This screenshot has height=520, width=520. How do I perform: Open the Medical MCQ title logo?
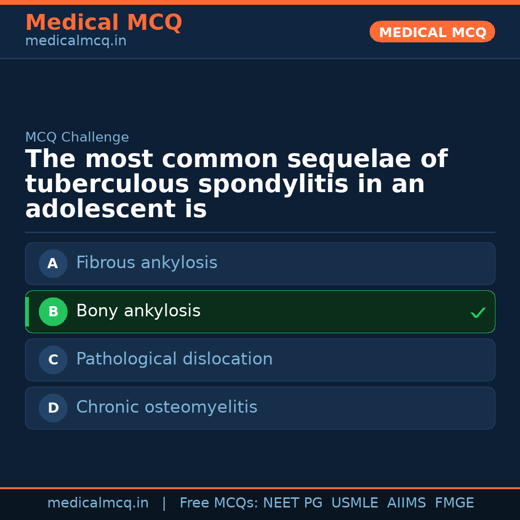pyautogui.click(x=104, y=23)
